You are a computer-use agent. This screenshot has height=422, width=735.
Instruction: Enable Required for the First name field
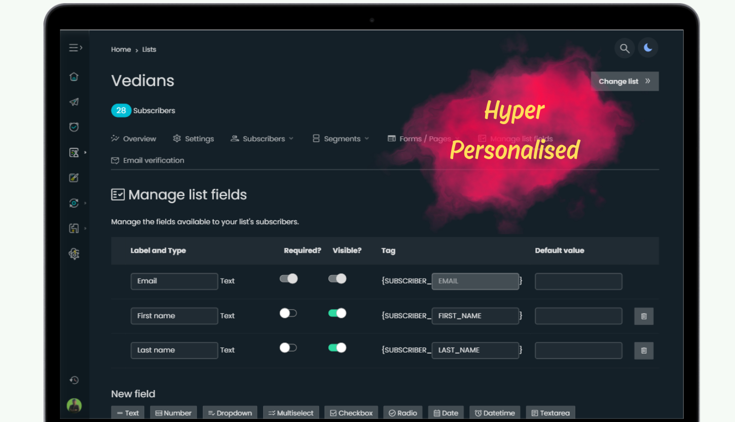click(x=288, y=313)
